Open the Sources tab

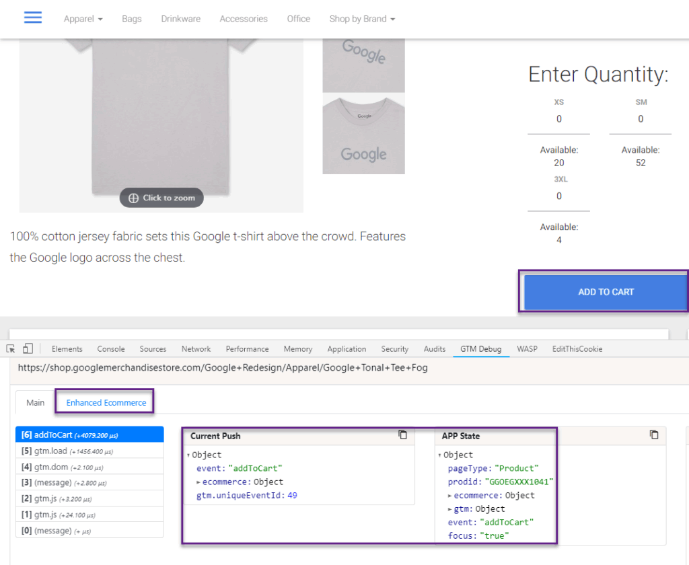pyautogui.click(x=153, y=349)
